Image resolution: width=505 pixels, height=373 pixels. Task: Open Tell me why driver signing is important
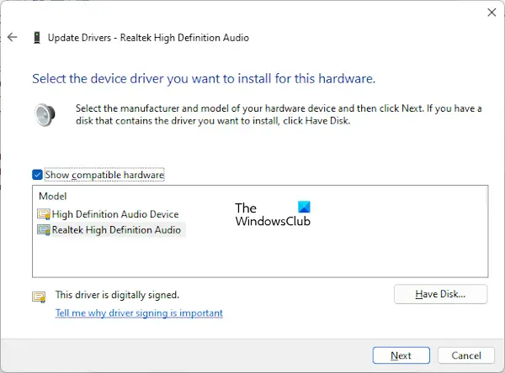(139, 313)
